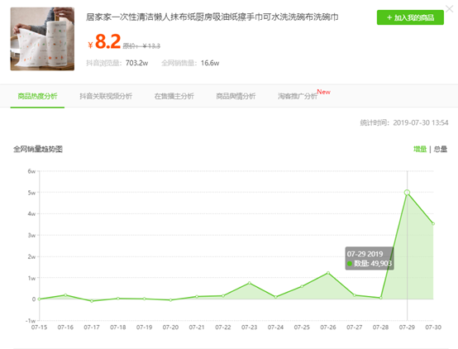
Task: Select the 07-16 data point on chart
Action: click(65, 295)
